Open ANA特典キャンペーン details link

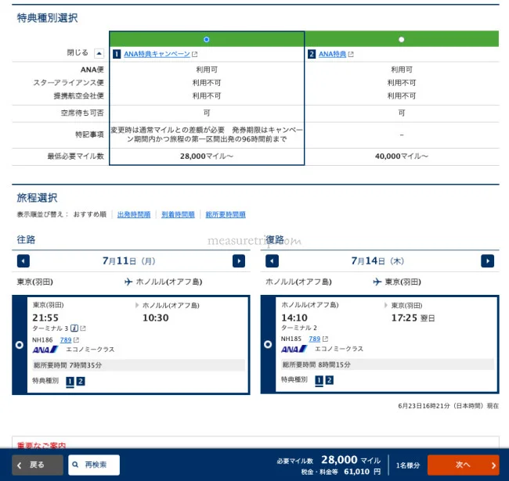(157, 54)
